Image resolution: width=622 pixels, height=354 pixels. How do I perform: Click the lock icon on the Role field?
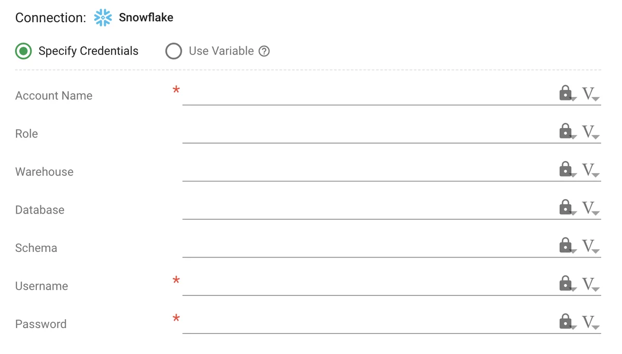tap(566, 131)
